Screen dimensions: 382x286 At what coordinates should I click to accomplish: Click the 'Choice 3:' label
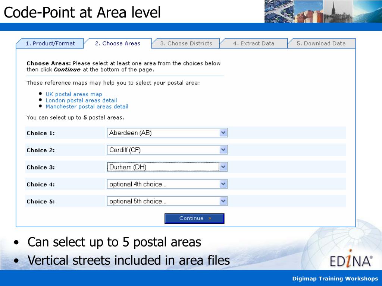coord(41,167)
